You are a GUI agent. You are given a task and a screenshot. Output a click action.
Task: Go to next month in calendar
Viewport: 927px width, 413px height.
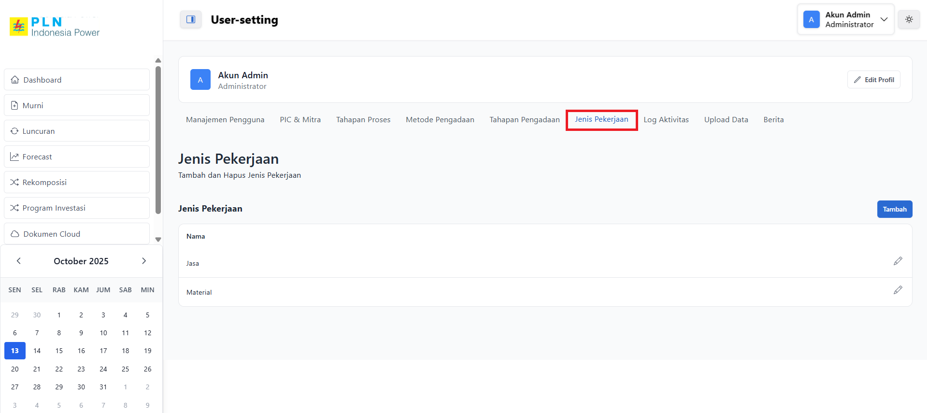coord(144,261)
